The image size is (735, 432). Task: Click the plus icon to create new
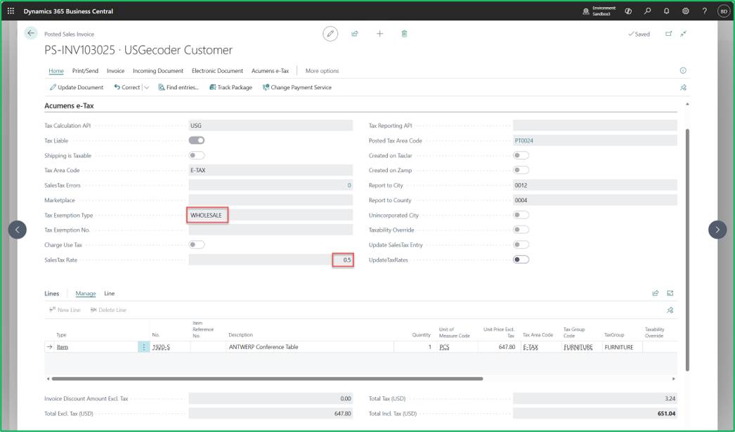point(379,34)
